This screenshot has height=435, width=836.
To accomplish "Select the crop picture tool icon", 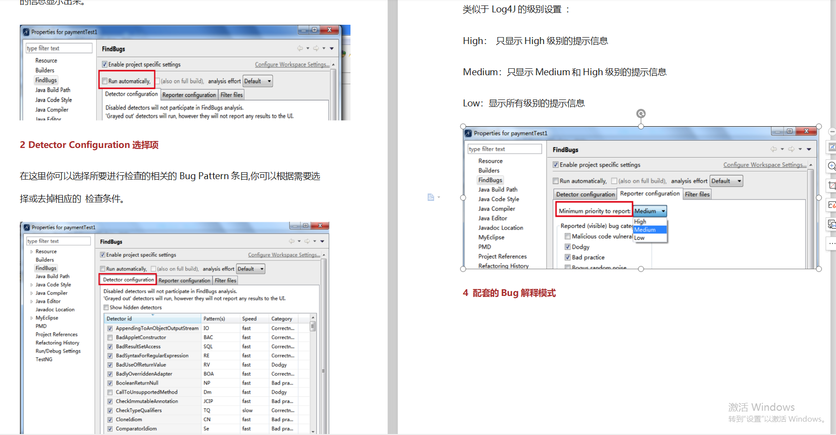I will tap(833, 186).
